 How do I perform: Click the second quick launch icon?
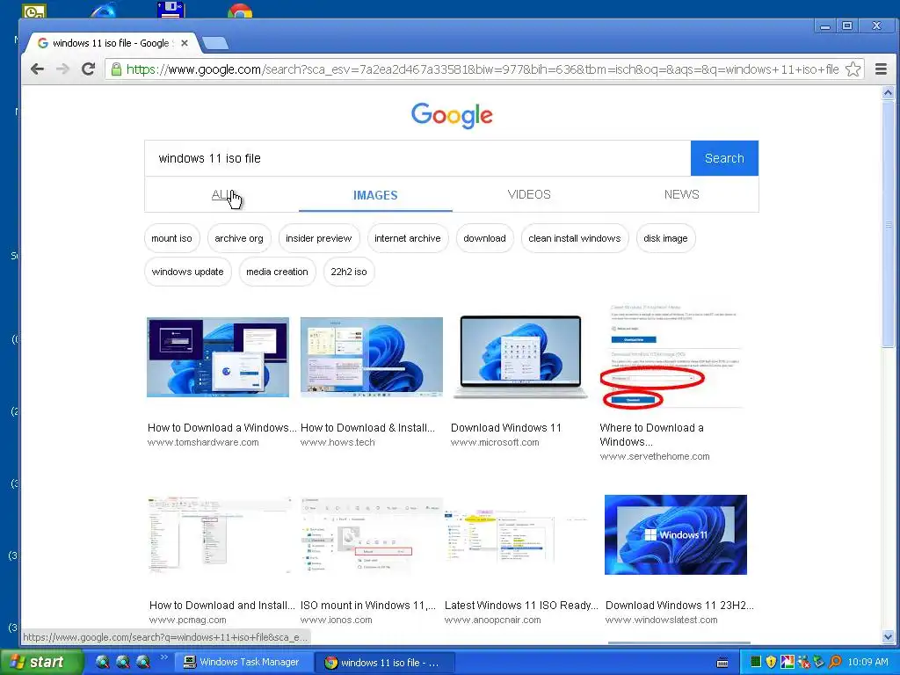[x=123, y=662]
